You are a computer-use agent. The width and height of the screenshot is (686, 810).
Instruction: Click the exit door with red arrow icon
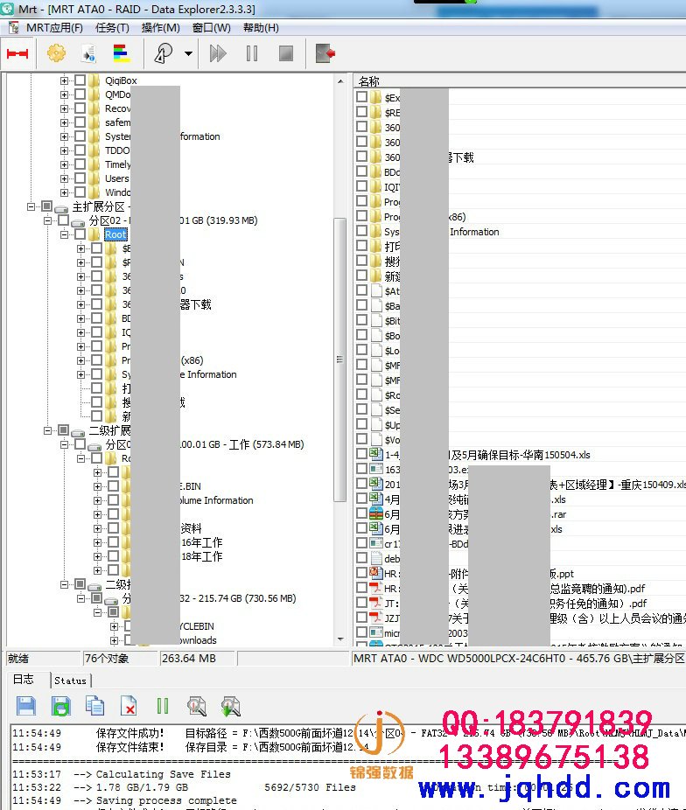point(325,53)
